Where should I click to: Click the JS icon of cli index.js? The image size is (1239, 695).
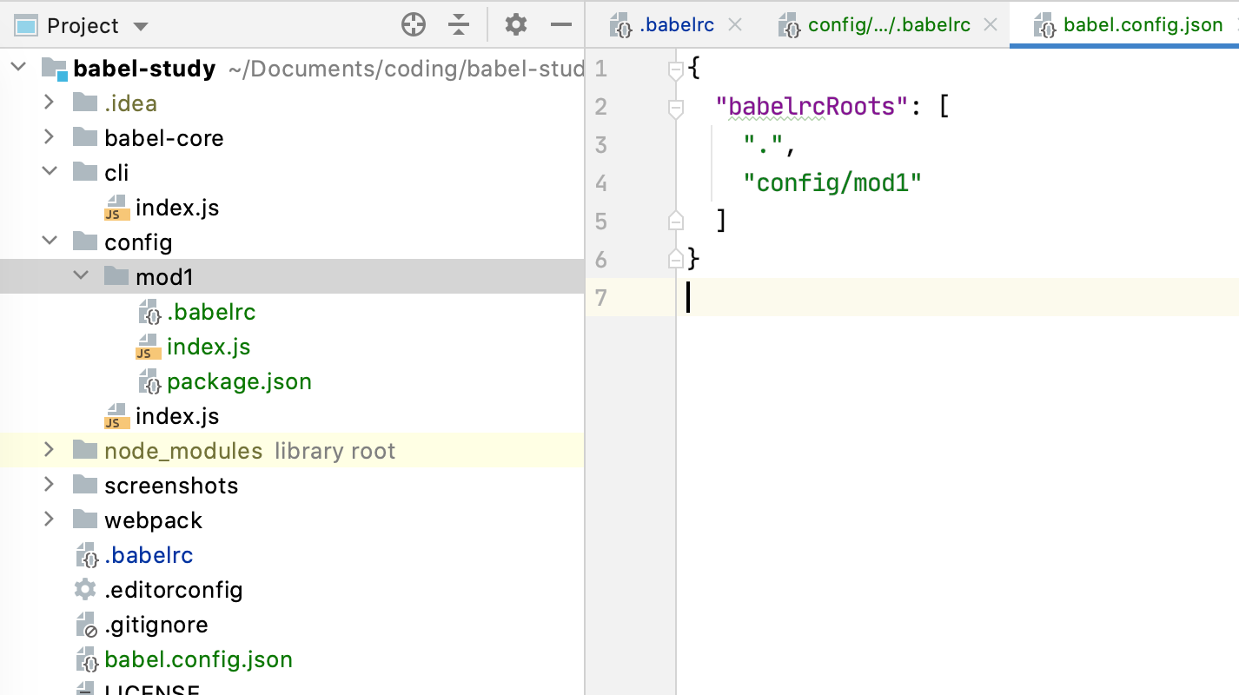pos(116,208)
